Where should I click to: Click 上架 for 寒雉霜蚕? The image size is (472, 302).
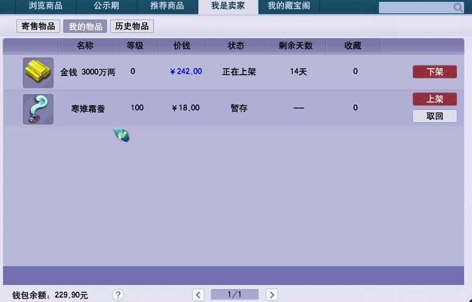coord(435,99)
